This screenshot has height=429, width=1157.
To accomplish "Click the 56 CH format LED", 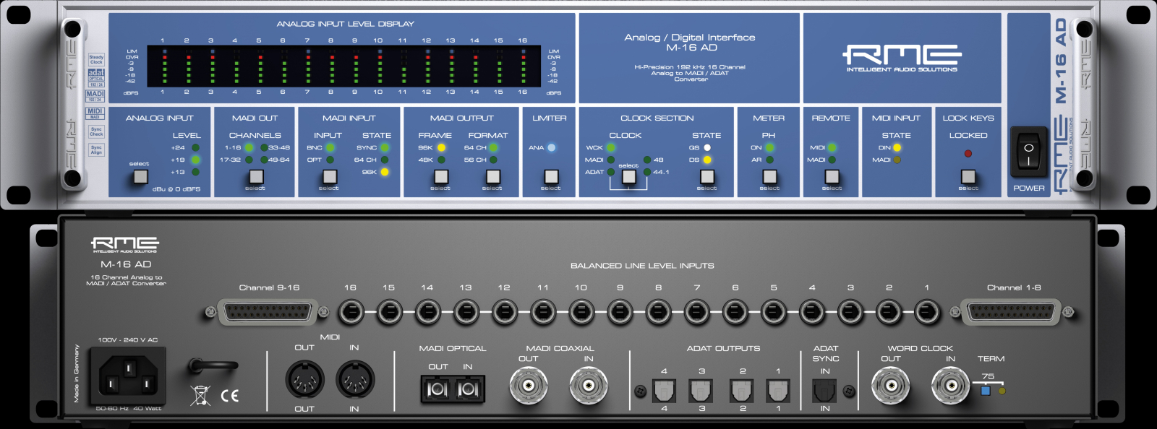I will point(493,160).
